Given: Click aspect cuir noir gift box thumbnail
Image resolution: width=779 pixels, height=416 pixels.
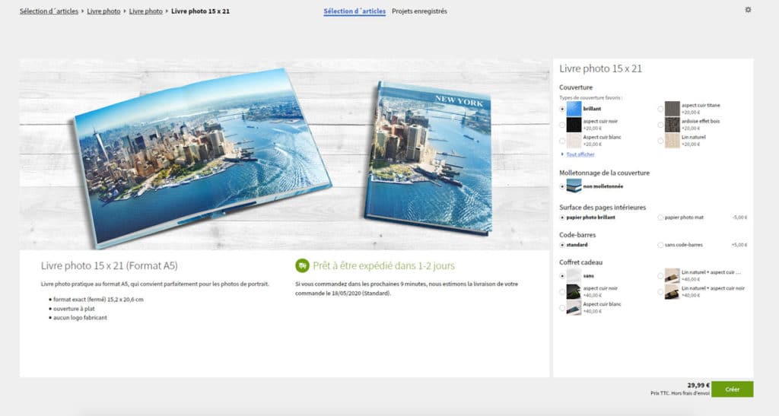Looking at the screenshot, I should (574, 291).
